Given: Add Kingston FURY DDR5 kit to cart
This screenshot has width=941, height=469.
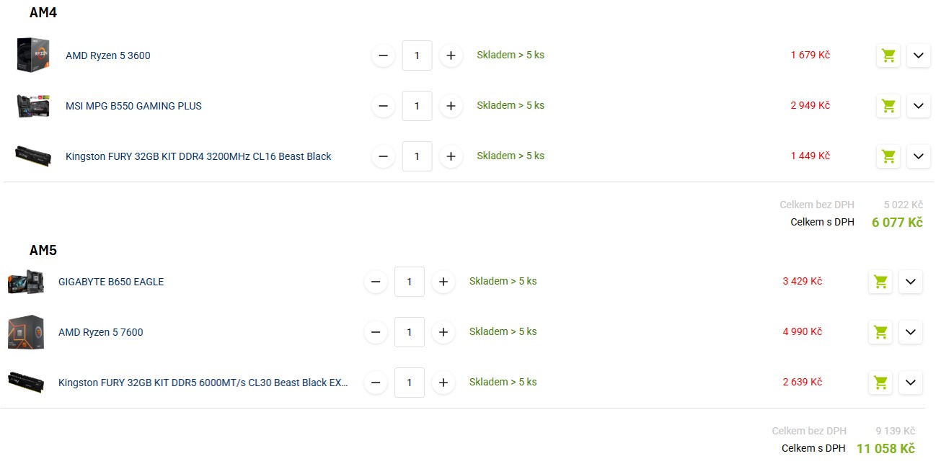Looking at the screenshot, I should [880, 383].
